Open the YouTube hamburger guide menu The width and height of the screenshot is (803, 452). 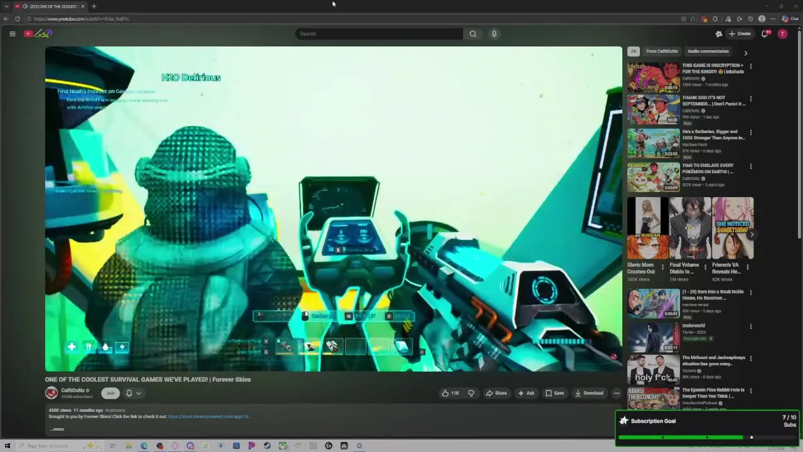coord(12,34)
